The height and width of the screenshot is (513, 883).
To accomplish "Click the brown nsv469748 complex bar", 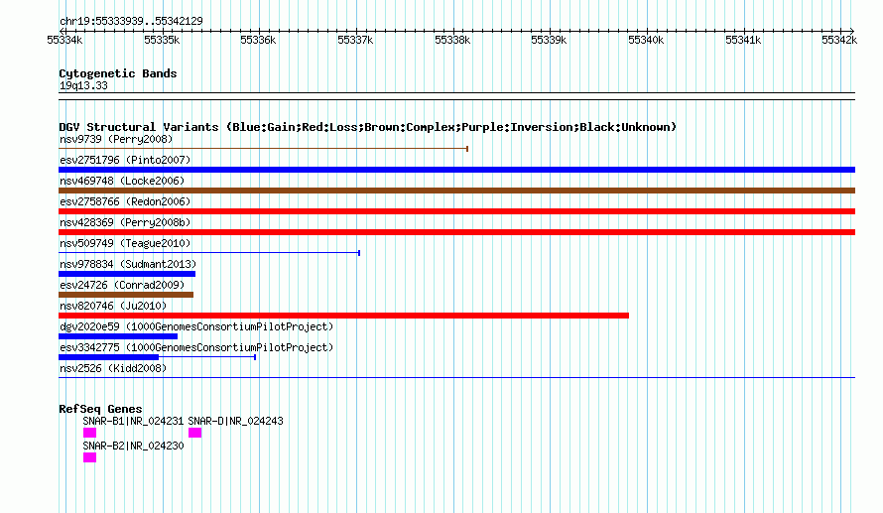I will pyautogui.click(x=456, y=191).
